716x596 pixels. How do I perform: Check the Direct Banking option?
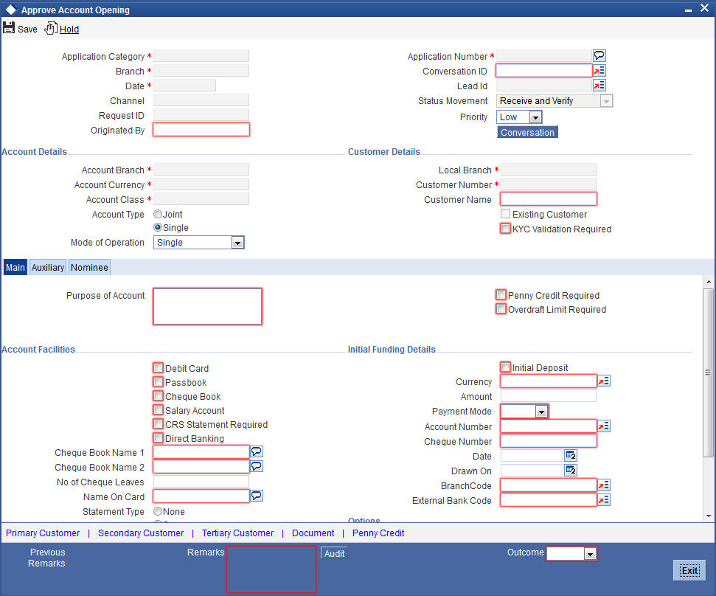pos(158,438)
